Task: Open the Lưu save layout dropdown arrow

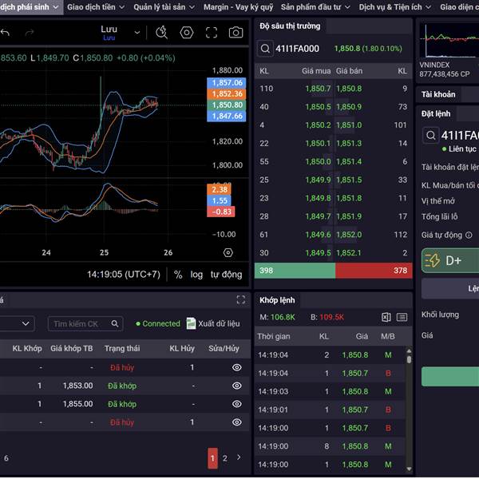Action: [x=137, y=33]
